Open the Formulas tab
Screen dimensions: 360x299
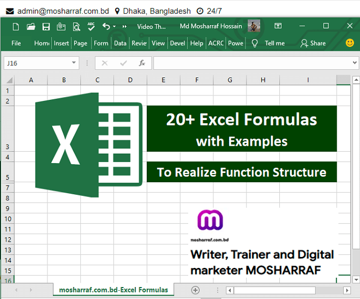(x=101, y=43)
